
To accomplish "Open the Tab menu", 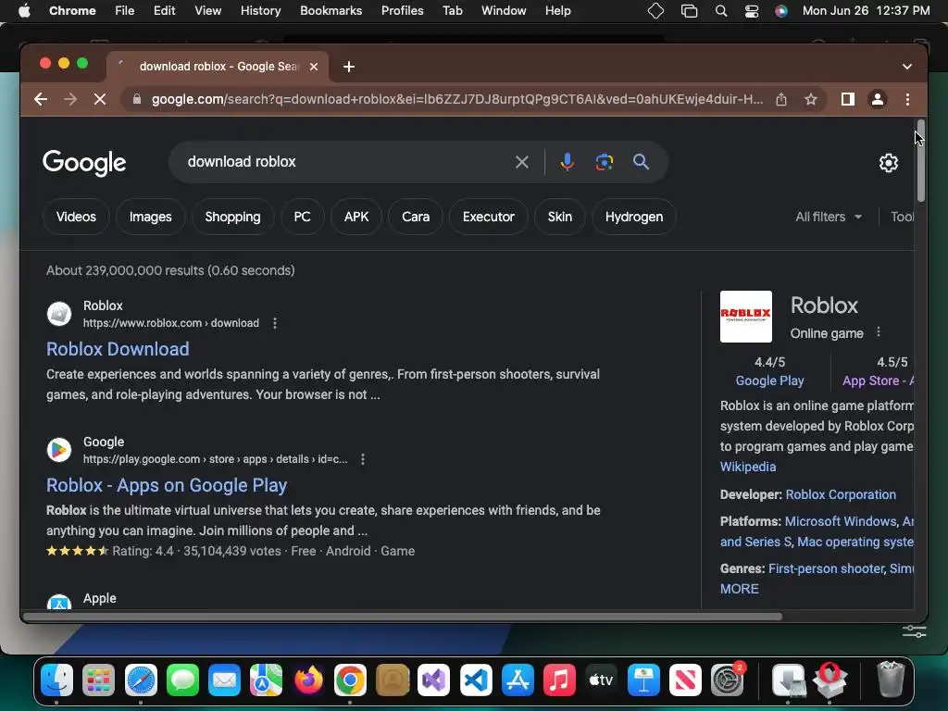I will (452, 11).
